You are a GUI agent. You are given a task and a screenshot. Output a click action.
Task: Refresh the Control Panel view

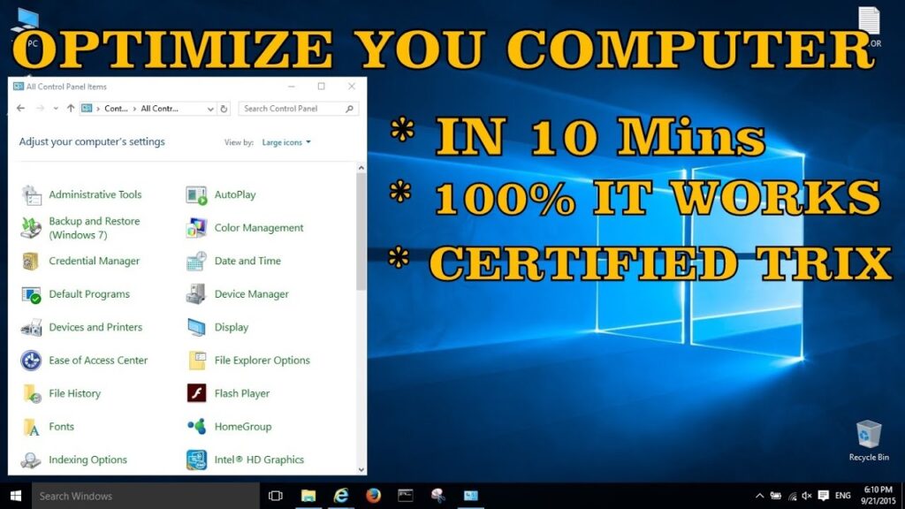[x=223, y=108]
